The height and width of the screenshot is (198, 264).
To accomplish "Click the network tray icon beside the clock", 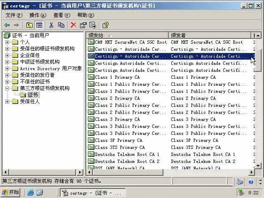I will coord(241,193).
